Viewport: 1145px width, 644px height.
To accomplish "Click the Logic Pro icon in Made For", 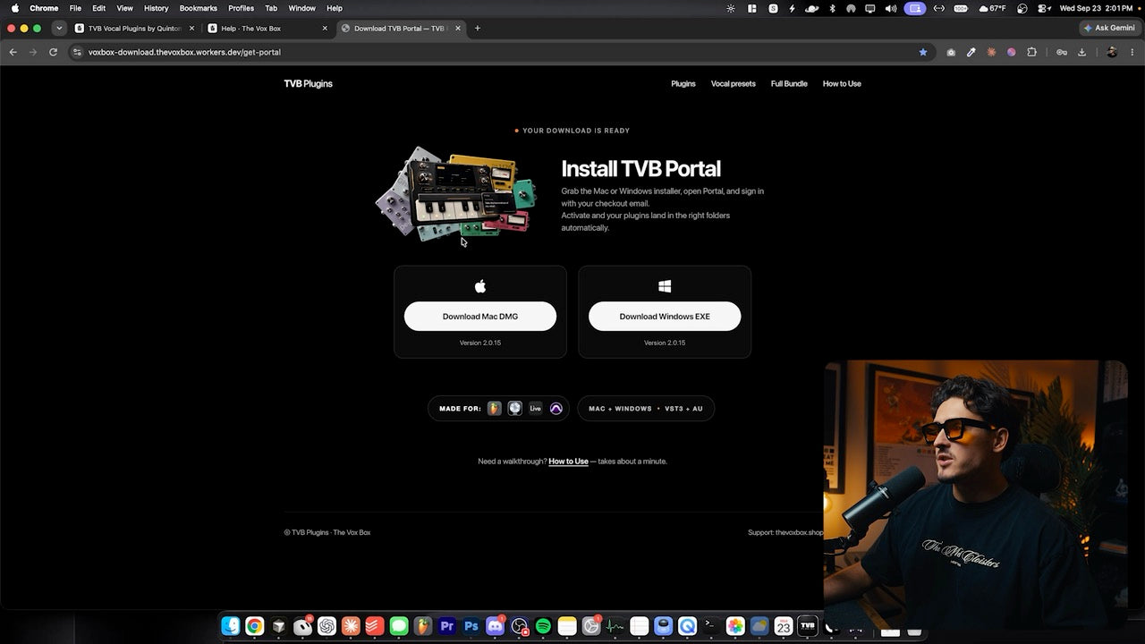I will [x=515, y=409].
